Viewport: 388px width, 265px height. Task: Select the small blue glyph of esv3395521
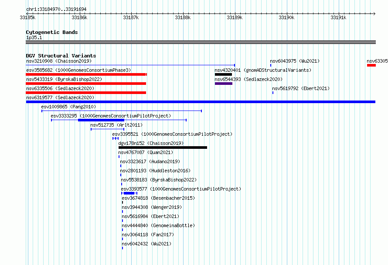[x=116, y=138]
